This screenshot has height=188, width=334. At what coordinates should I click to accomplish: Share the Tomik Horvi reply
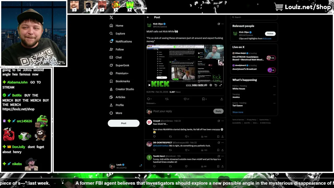[222, 166]
